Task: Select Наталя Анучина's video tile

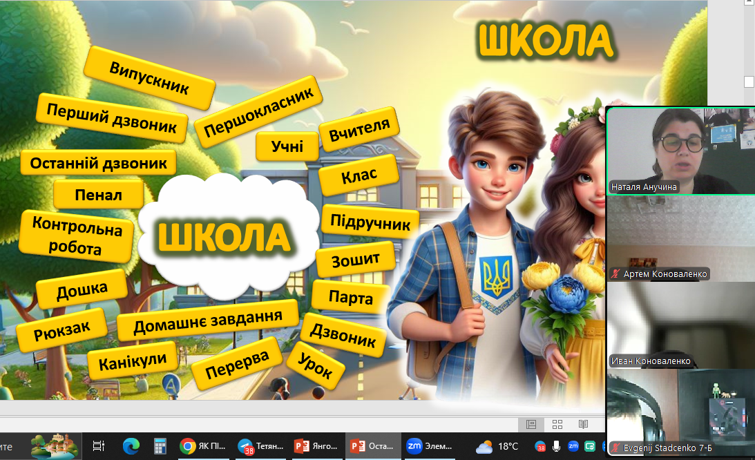Action: click(680, 151)
